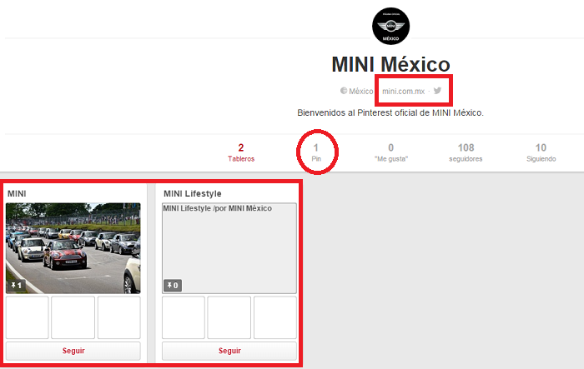Click pin count badge on MINI Lifestyle cover
The width and height of the screenshot is (584, 369).
(171, 286)
